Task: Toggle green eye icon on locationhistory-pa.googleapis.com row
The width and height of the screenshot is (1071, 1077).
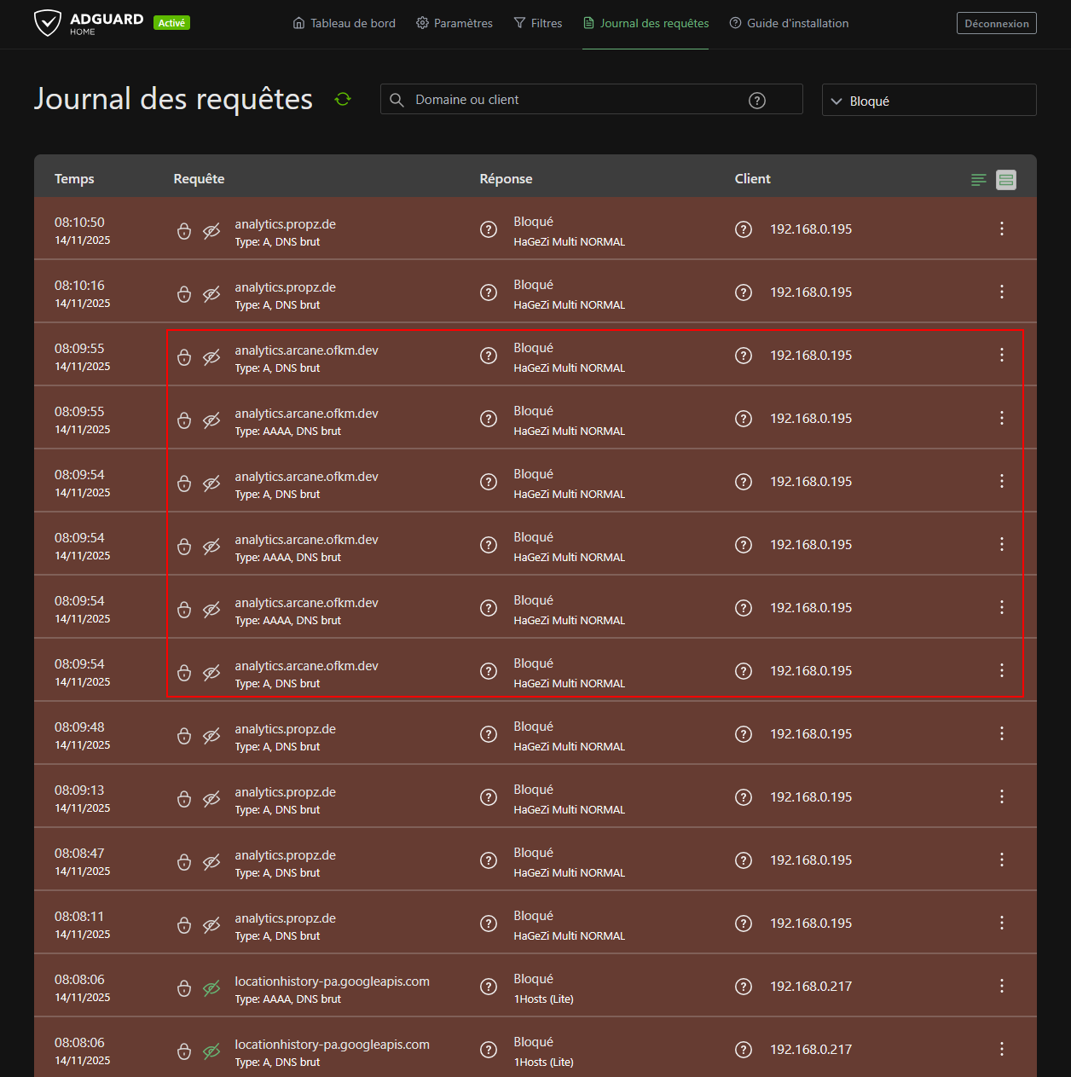Action: click(x=211, y=987)
